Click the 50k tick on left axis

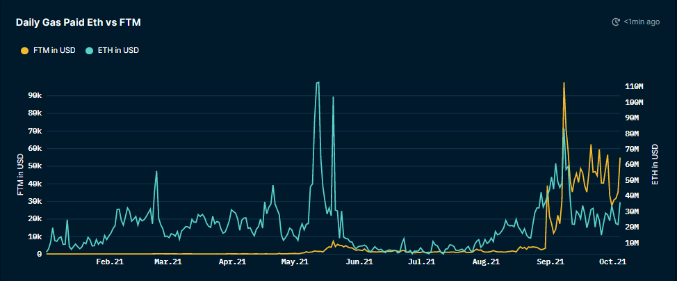pyautogui.click(x=33, y=166)
